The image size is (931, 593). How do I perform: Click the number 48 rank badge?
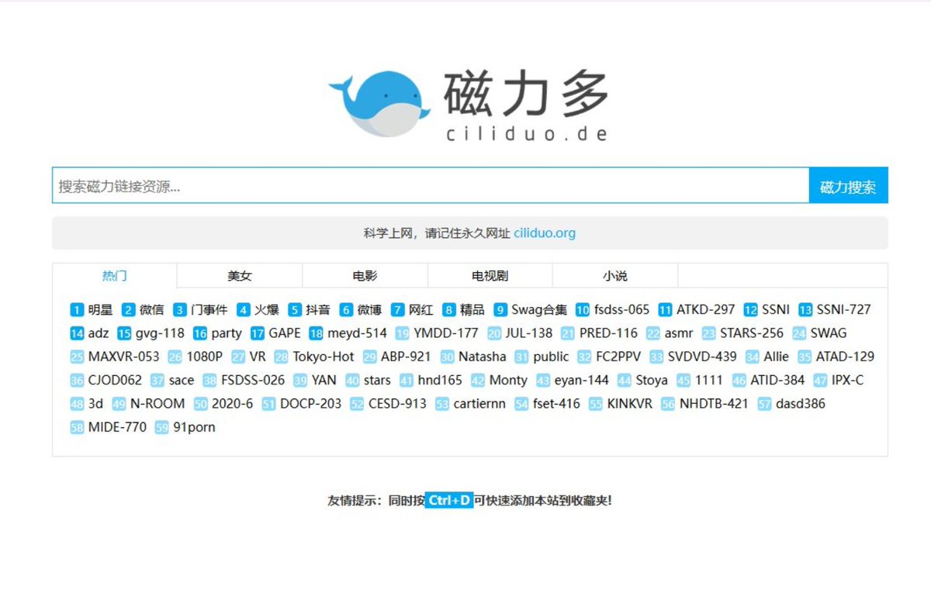[77, 404]
